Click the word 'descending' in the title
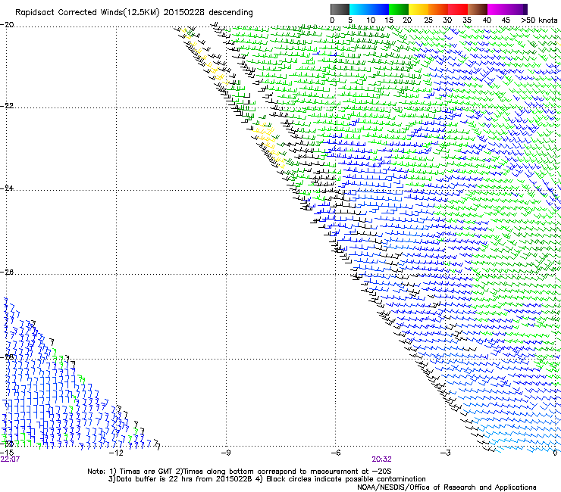561x492 pixels. tap(230, 13)
